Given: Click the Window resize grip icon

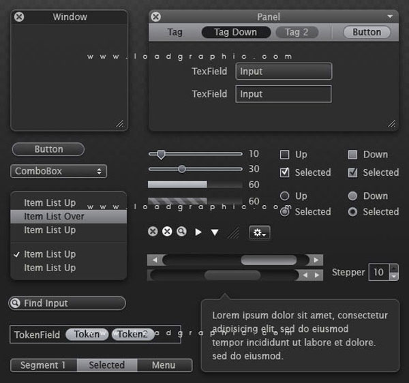Looking at the screenshot, I should 120,123.
